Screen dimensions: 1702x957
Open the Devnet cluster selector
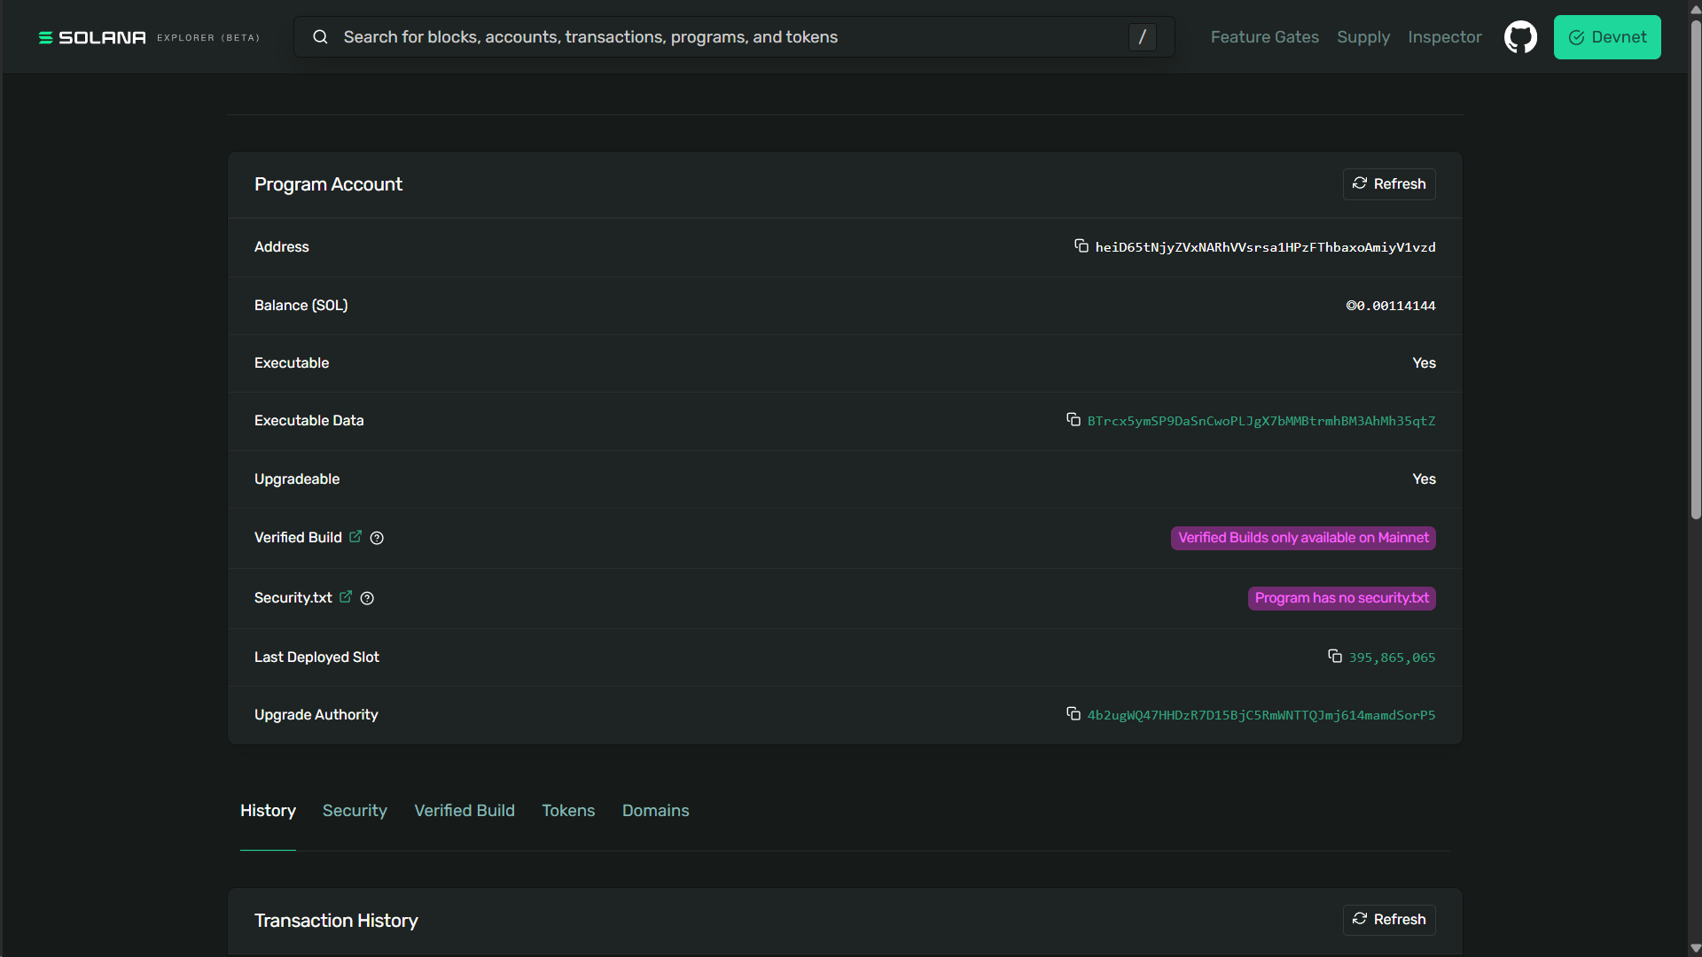tap(1606, 37)
